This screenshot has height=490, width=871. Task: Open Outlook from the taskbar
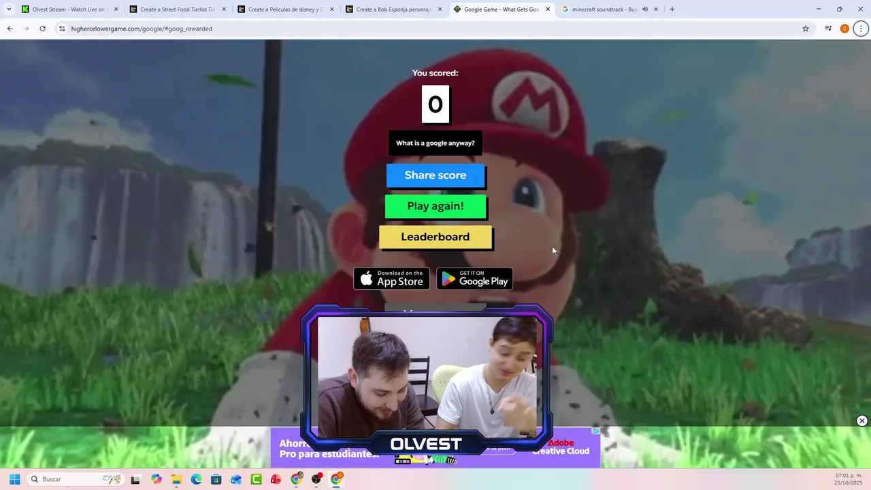pos(236,479)
